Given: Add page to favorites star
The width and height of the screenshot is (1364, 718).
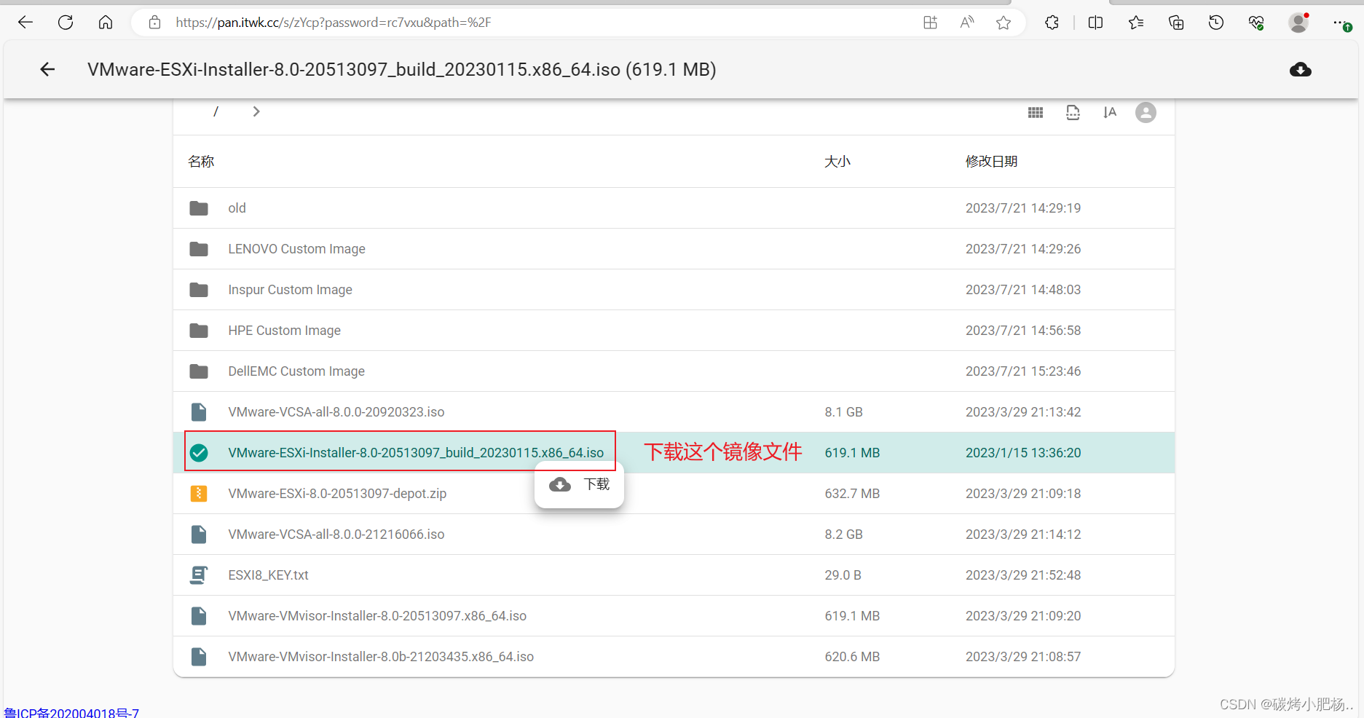Looking at the screenshot, I should [1004, 23].
